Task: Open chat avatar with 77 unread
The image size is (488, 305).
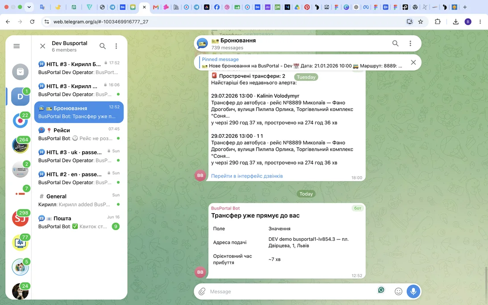Action: (x=20, y=243)
